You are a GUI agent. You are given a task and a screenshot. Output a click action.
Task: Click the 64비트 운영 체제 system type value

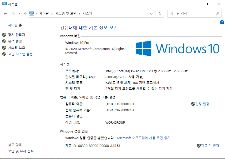click(x=132, y=83)
